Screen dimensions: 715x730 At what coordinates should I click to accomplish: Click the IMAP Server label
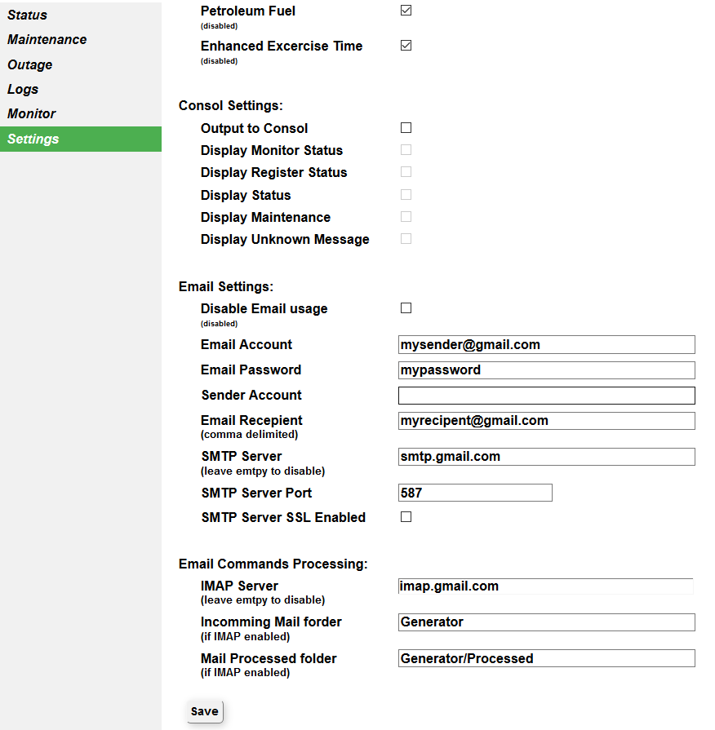(x=239, y=586)
